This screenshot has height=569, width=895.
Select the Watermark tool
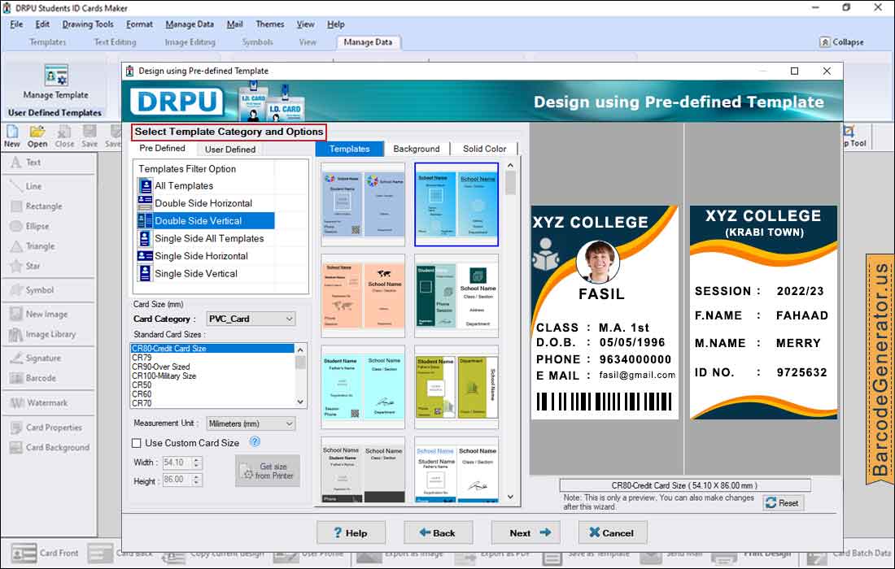39,402
